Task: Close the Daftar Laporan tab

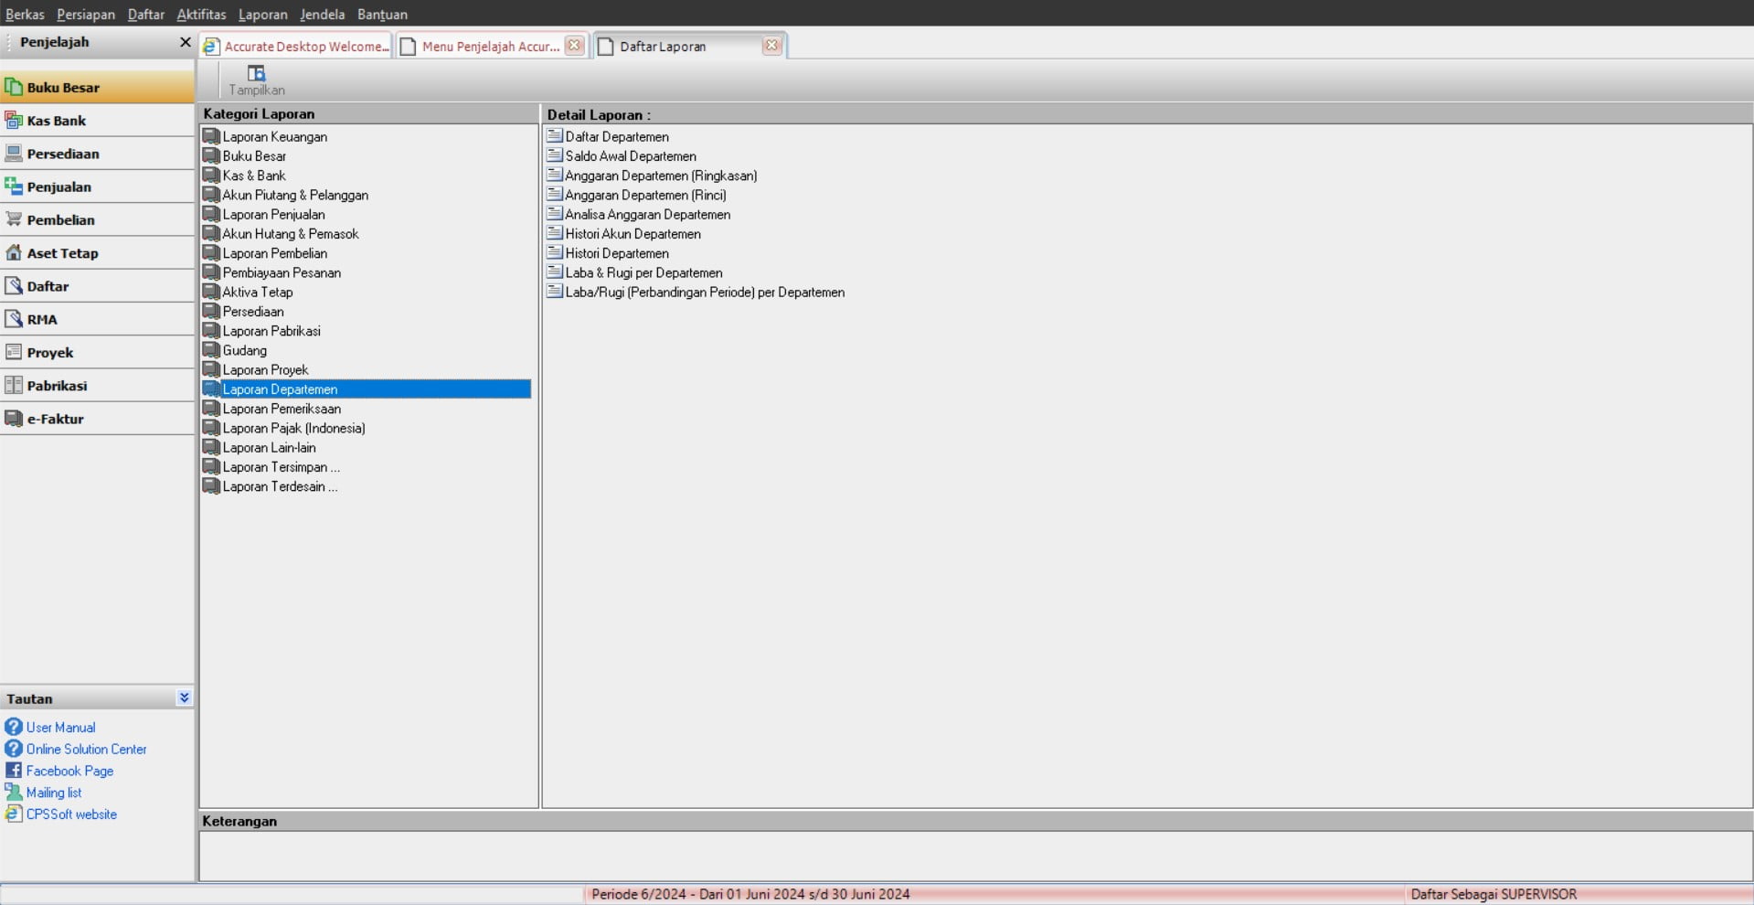Action: point(771,45)
